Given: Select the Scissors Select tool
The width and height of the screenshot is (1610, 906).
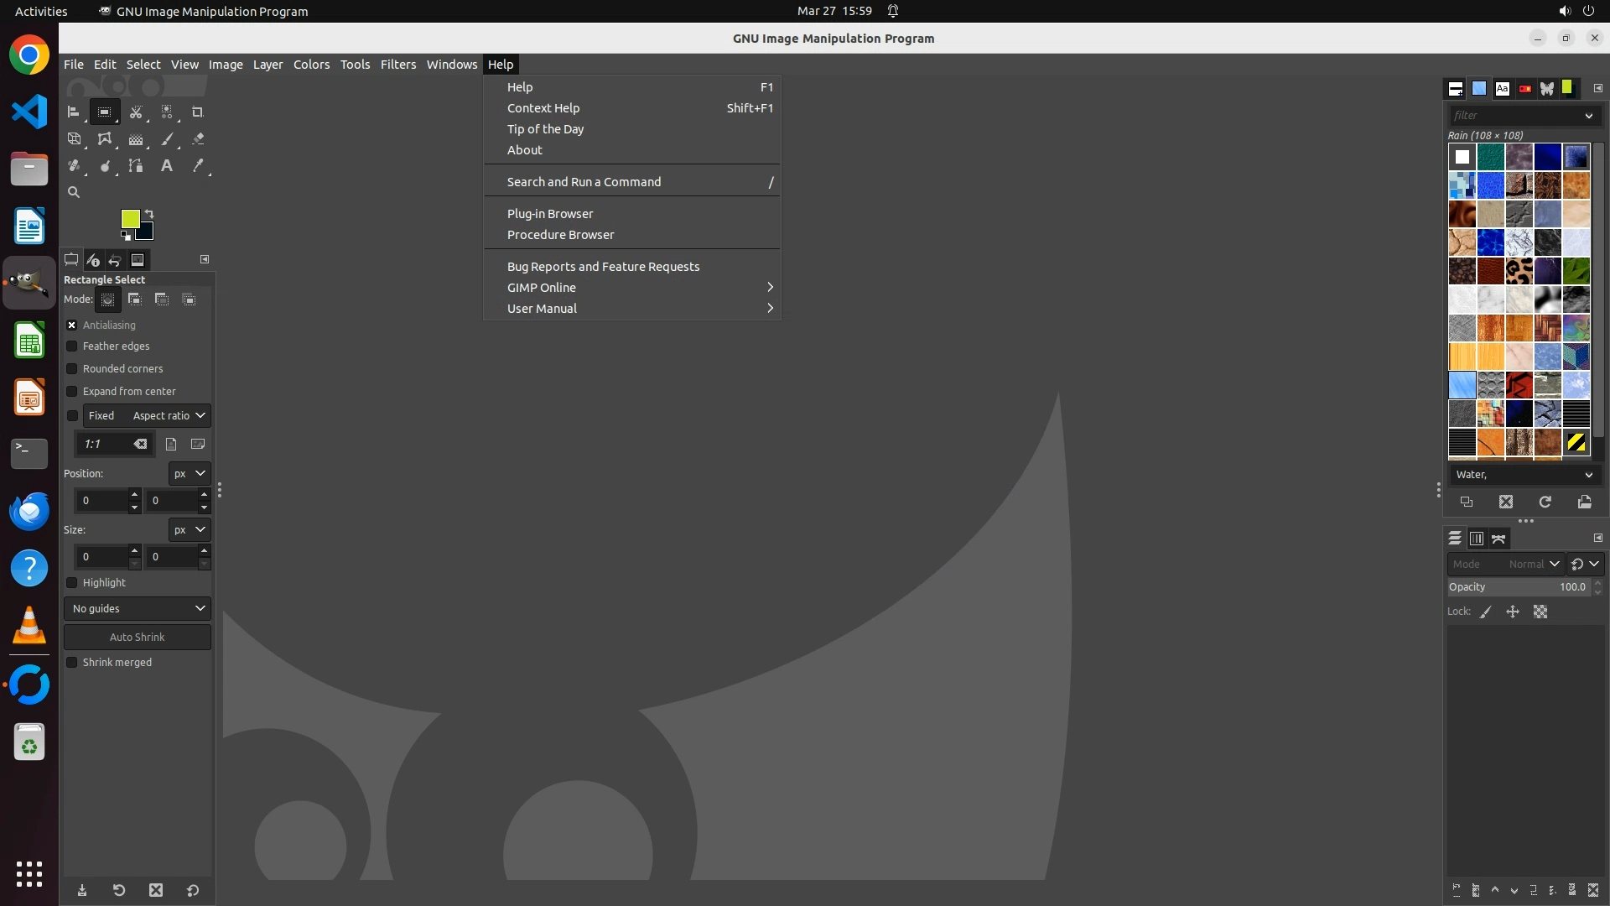Looking at the screenshot, I should point(135,112).
